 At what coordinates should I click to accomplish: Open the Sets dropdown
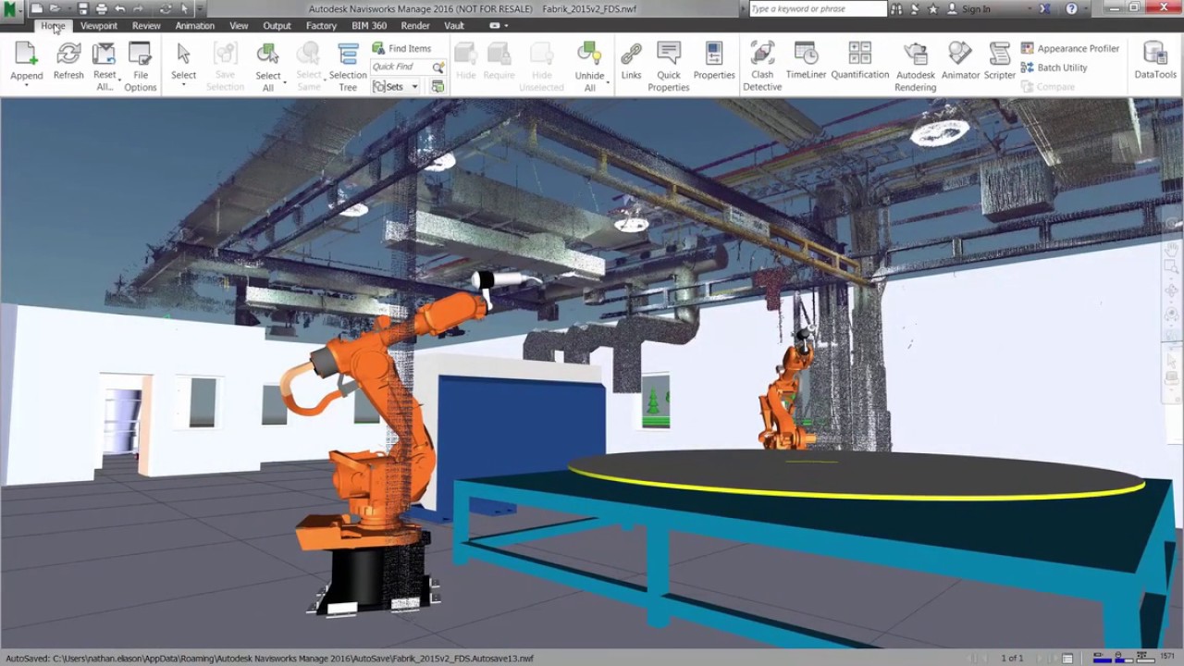coord(396,87)
